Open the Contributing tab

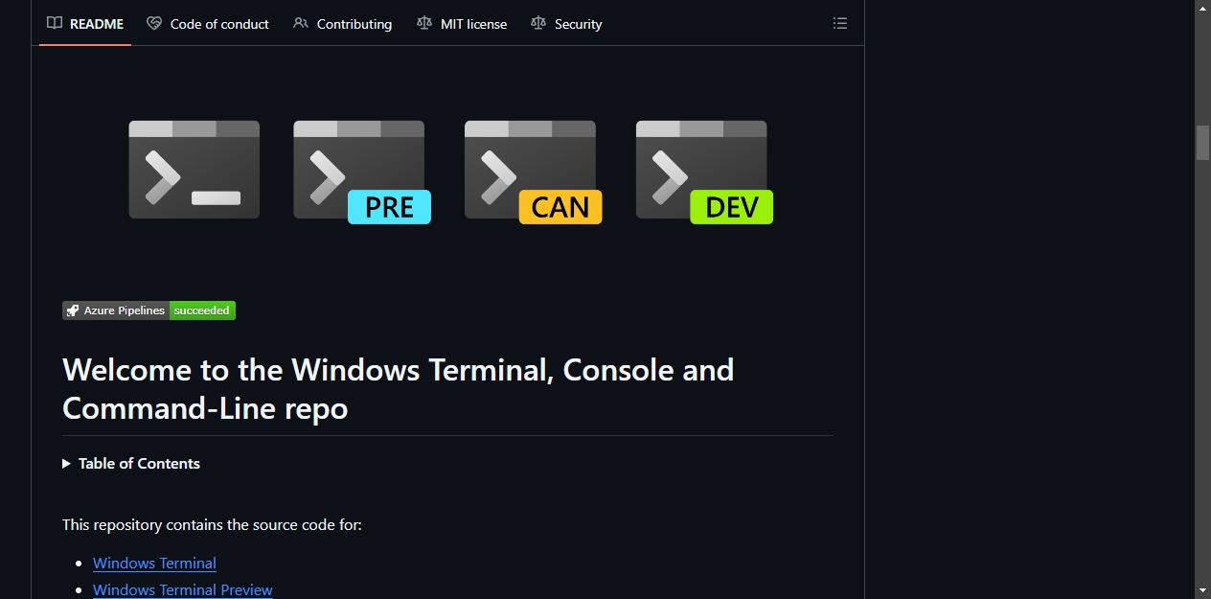(x=343, y=24)
